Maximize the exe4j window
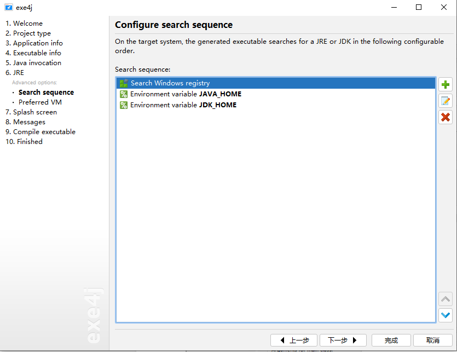Image resolution: width=457 pixels, height=352 pixels. [419, 7]
